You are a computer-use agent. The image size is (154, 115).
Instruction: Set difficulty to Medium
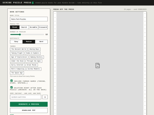[x=29, y=41]
